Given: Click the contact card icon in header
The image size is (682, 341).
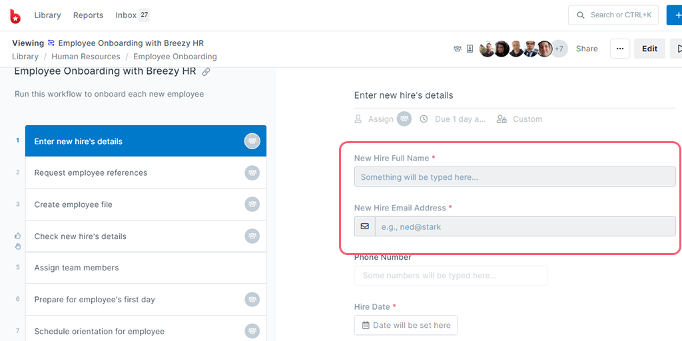Looking at the screenshot, I should 470,49.
